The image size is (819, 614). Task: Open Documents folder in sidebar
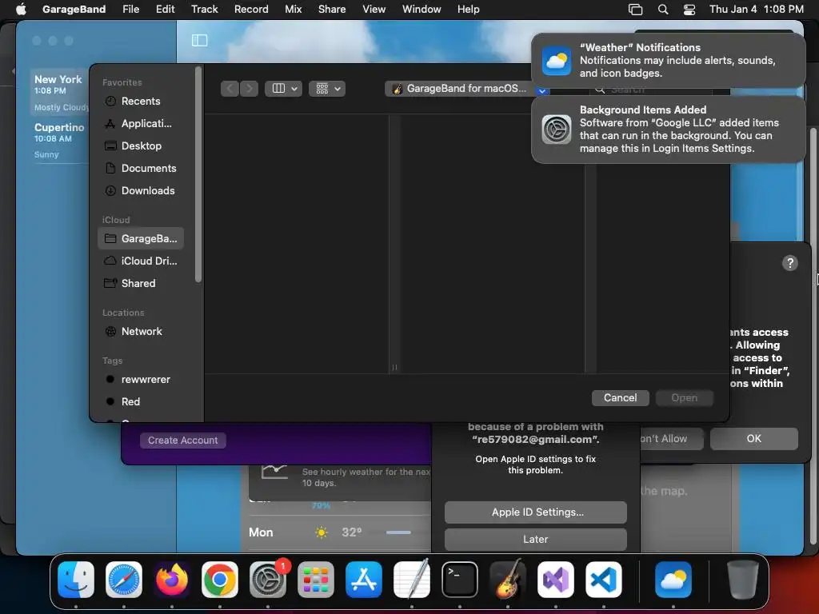pyautogui.click(x=141, y=169)
